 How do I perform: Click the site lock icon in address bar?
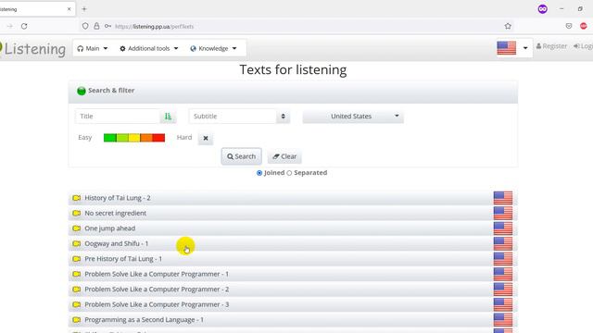coord(96,26)
